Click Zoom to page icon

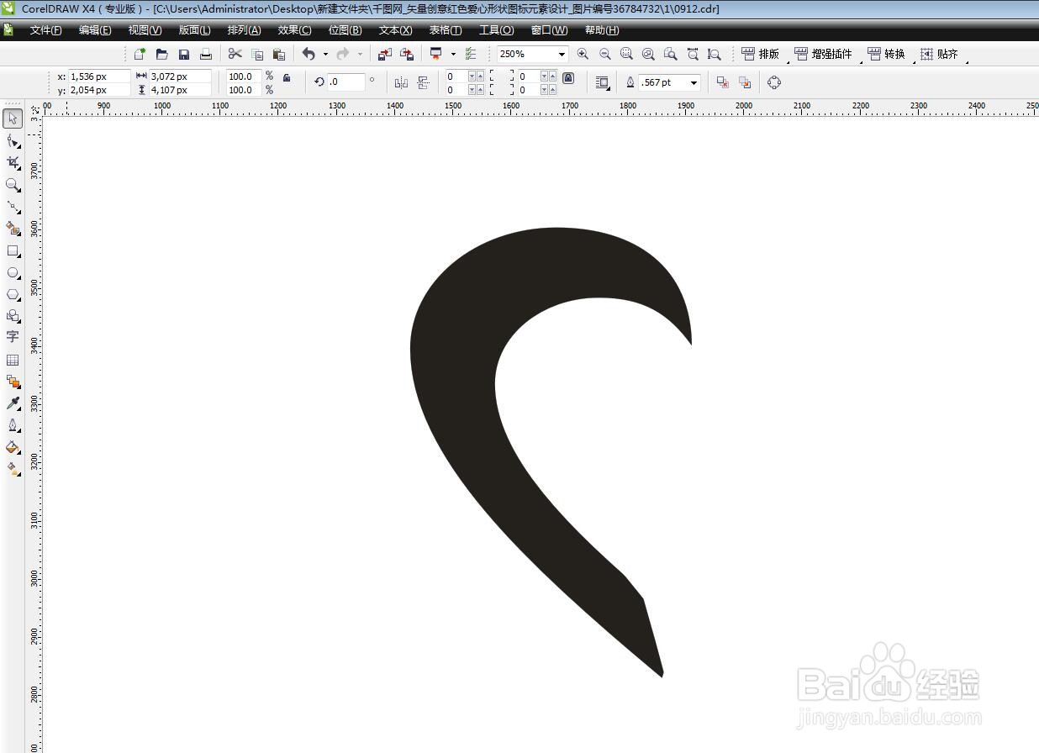click(x=670, y=54)
